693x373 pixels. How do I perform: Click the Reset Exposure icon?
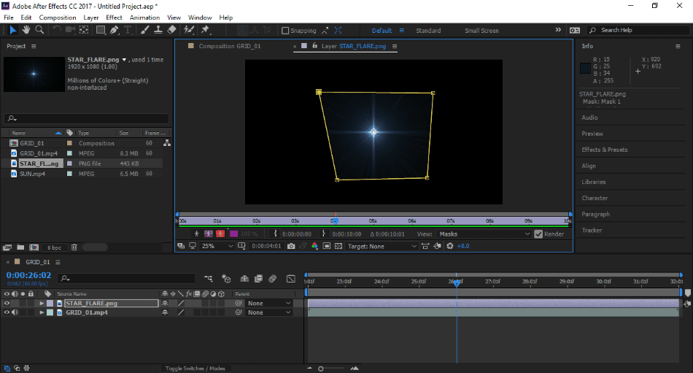pos(450,246)
